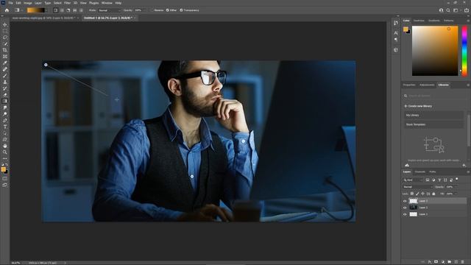
Task: Toggle the Reverse checkbox
Action: coord(152,10)
